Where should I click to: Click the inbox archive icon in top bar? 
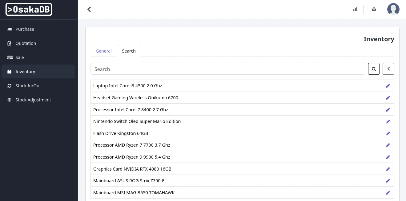(374, 9)
